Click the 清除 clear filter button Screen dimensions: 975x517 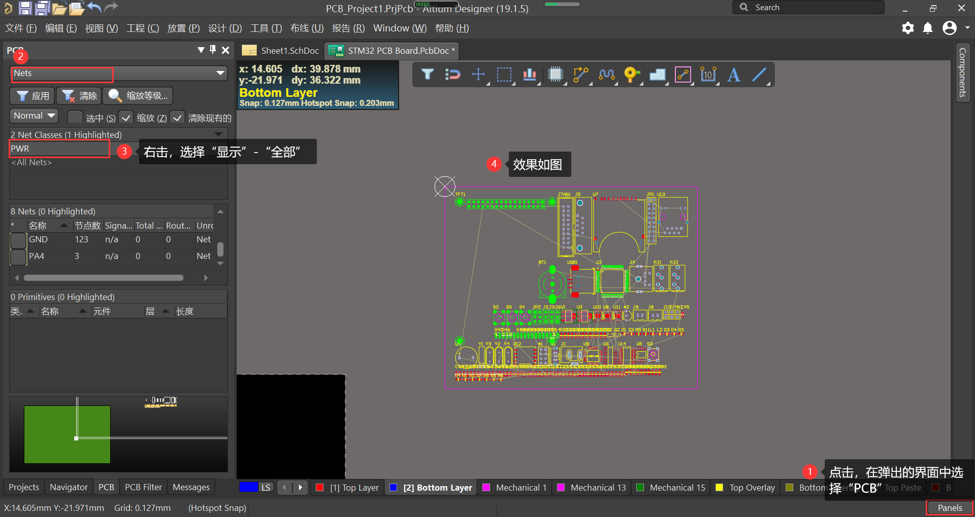[79, 96]
